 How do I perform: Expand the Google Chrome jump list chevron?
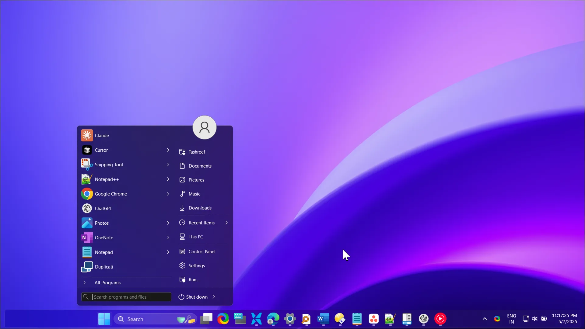point(168,194)
